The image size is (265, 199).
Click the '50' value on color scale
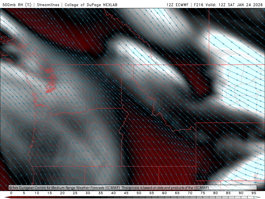139,193
